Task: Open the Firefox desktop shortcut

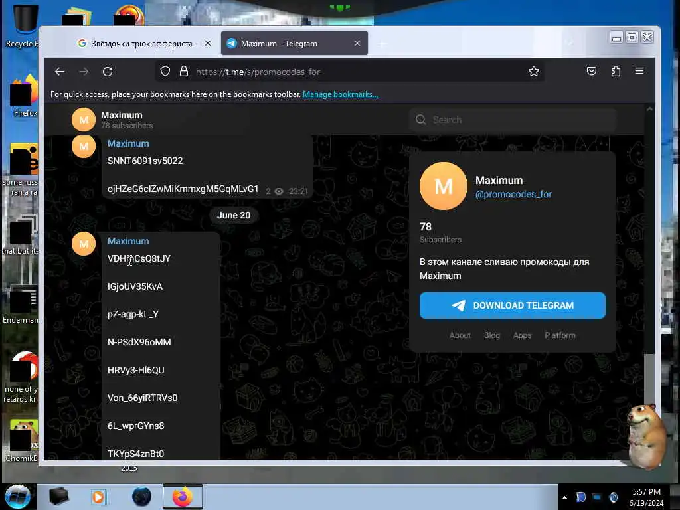Action: click(24, 96)
